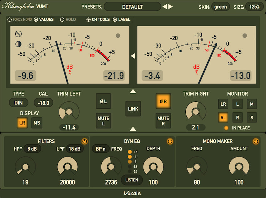Open the SKIN green selector
The width and height of the screenshot is (266, 198).
click(x=221, y=7)
